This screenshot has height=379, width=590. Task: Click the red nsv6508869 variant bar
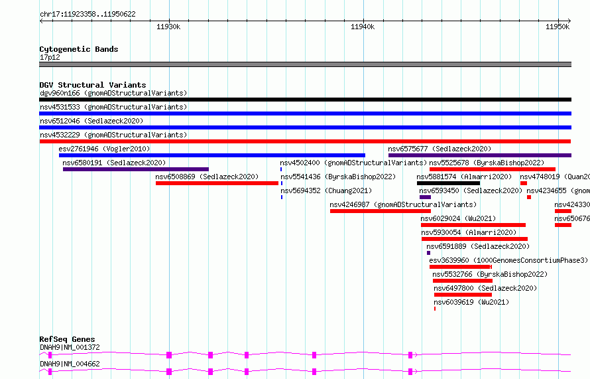pos(217,183)
